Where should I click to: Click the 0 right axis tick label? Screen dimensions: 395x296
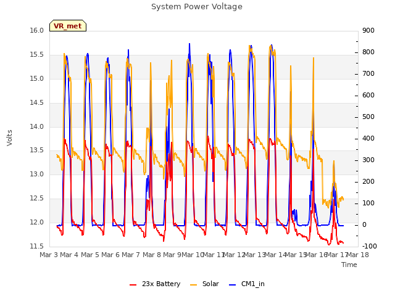tap(364, 224)
